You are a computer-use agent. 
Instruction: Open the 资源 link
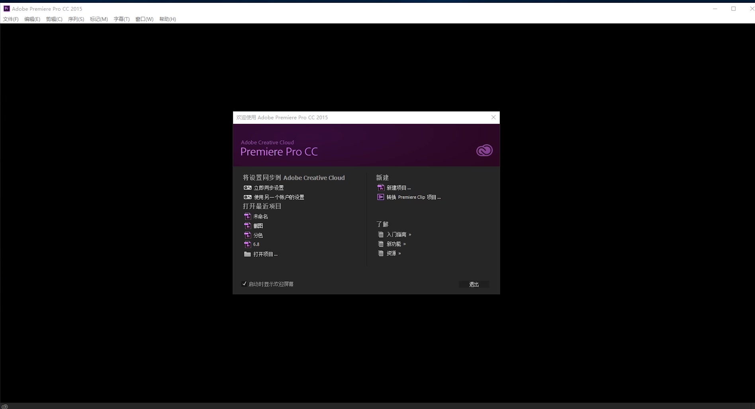click(x=393, y=253)
